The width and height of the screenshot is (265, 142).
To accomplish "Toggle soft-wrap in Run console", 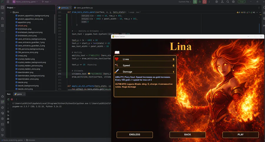I will tap(8, 112).
